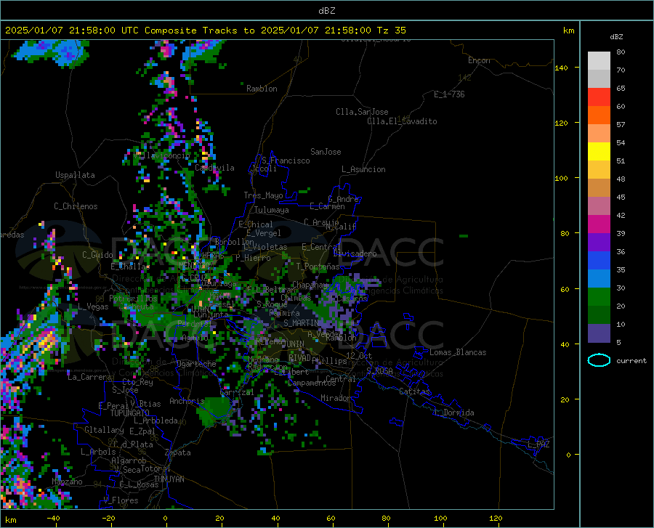654x528 pixels.
Task: Click the 120 km tick on the horizontal axis
Action: tap(496, 519)
